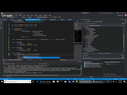The width and height of the screenshot is (127, 95).
Task: Expand Dependencies under the Tests project
Action: click(86, 30)
